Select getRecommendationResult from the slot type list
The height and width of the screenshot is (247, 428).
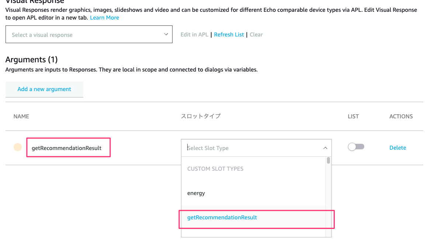tap(222, 218)
